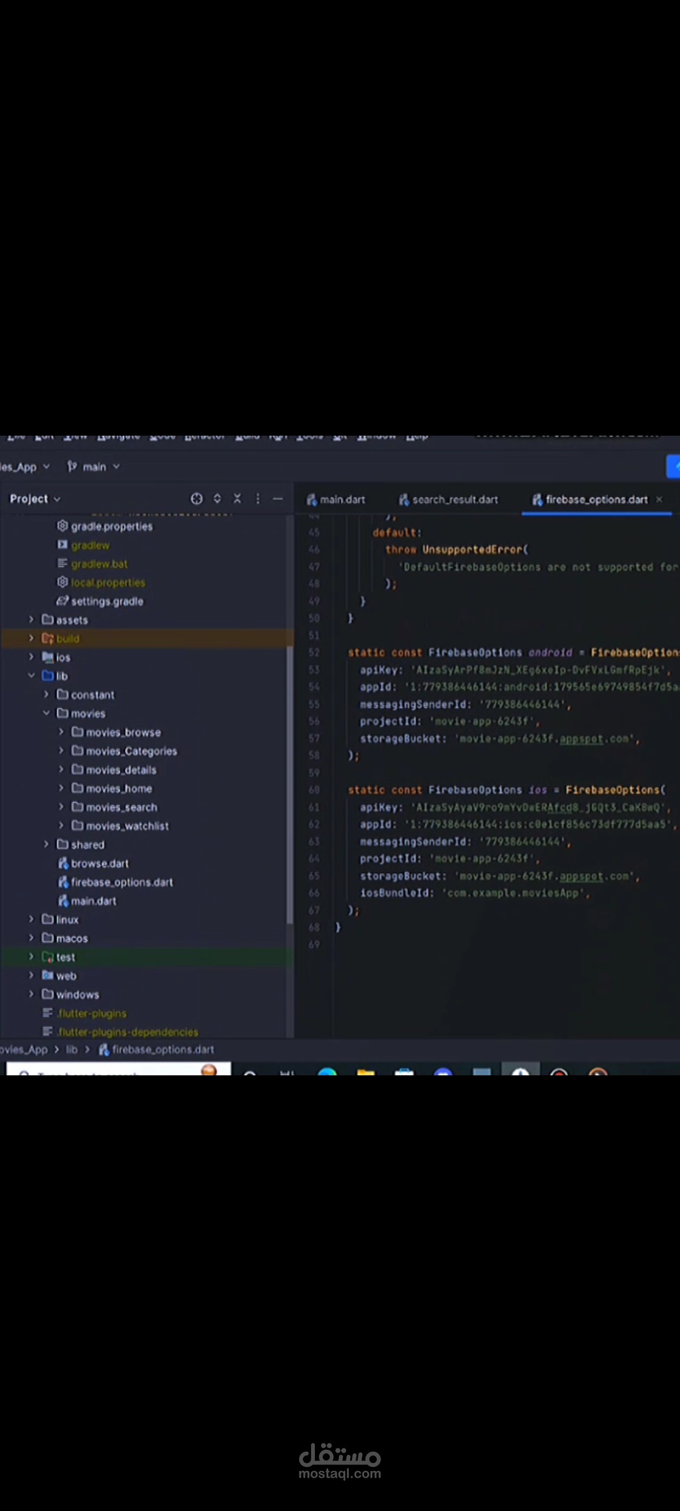Image resolution: width=680 pixels, height=1511 pixels.
Task: Click the Select Opened File target icon
Action: [196, 499]
